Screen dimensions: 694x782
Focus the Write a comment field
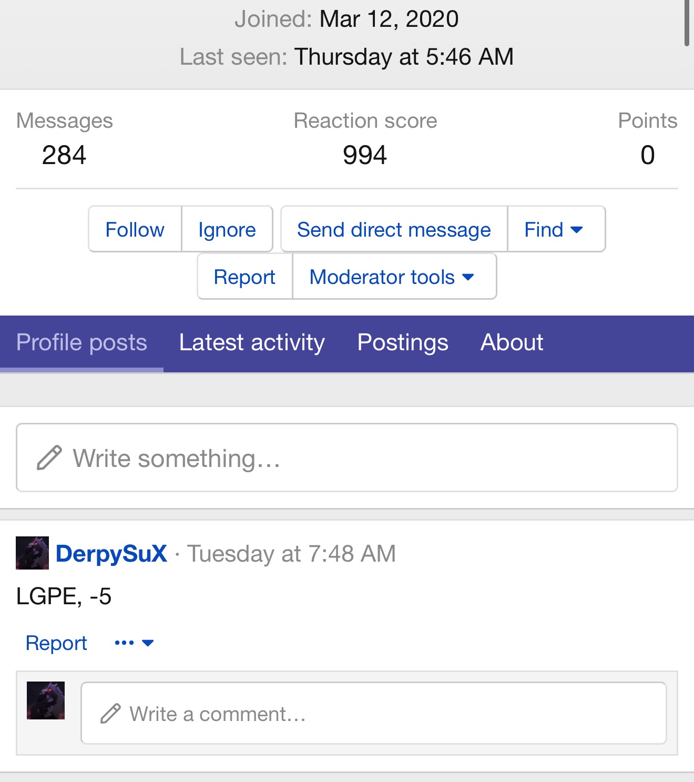[x=374, y=713]
